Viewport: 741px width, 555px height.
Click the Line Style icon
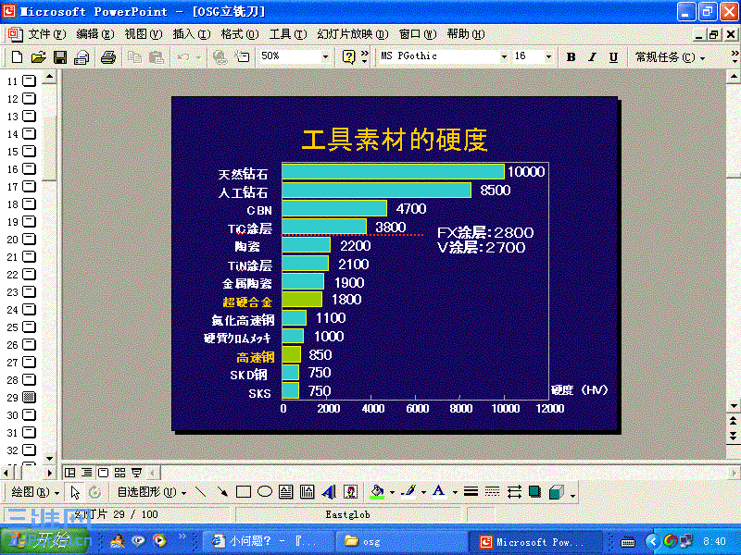point(471,492)
